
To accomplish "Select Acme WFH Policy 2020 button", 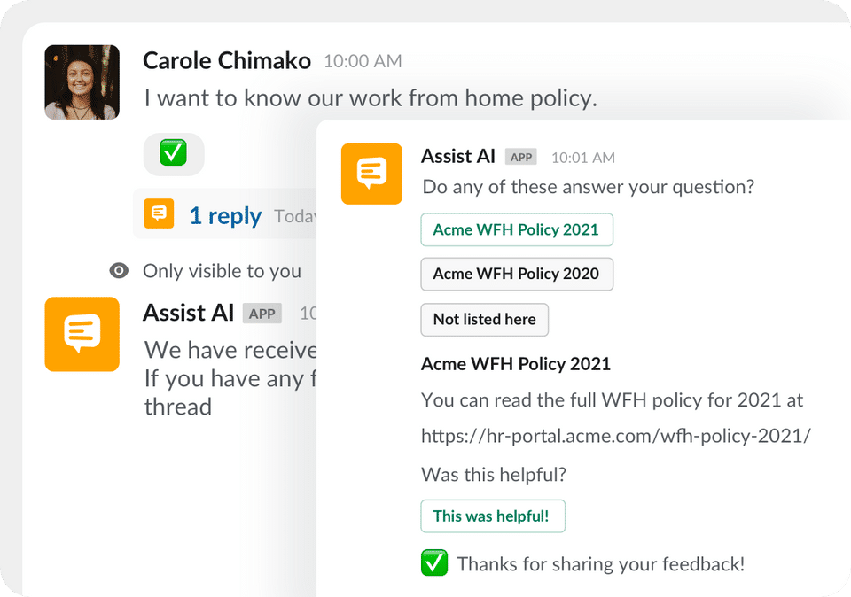I will tap(516, 274).
